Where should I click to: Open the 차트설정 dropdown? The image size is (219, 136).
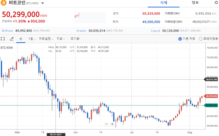46,39
